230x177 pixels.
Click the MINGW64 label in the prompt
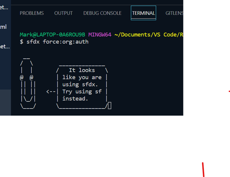click(100, 35)
